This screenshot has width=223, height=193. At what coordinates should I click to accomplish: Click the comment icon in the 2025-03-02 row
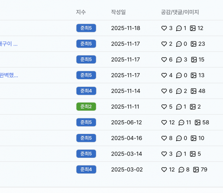tap(181, 170)
